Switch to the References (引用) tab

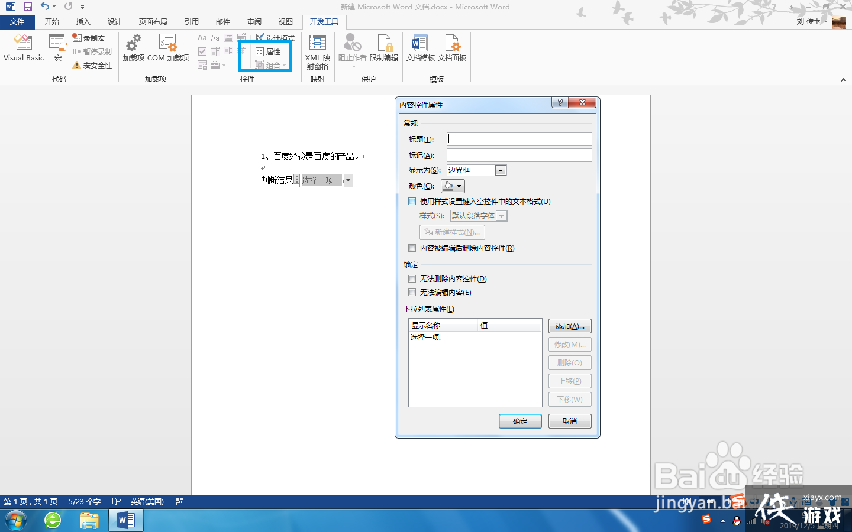pos(192,22)
